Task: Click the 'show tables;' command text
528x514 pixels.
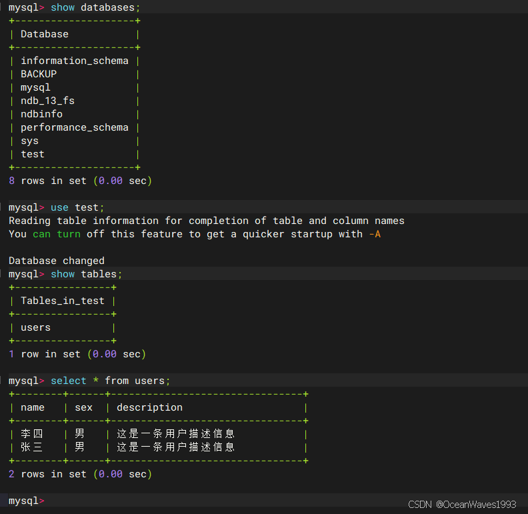Action: point(86,274)
